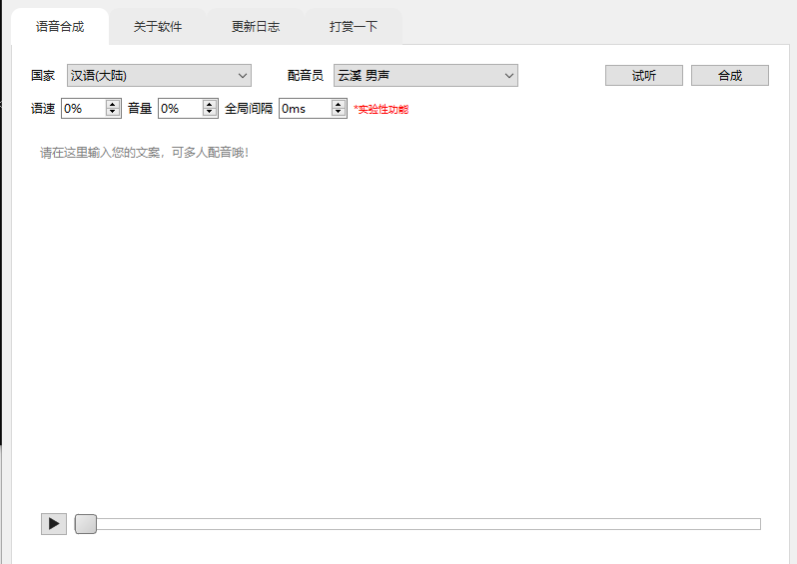This screenshot has height=564, width=797.
Task: Increase 语速 with the up arrow
Action: point(113,104)
